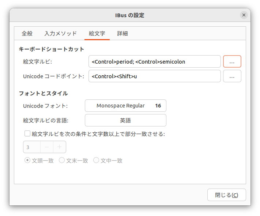Decrease character count with minus button

[47, 147]
